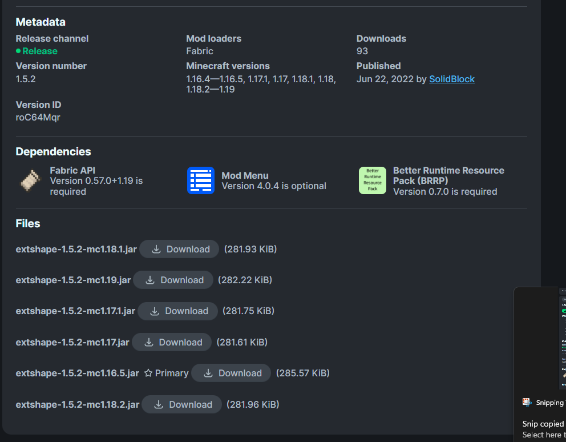This screenshot has width=566, height=442.
Task: Click the Snip copied notification popup
Action: point(542,424)
